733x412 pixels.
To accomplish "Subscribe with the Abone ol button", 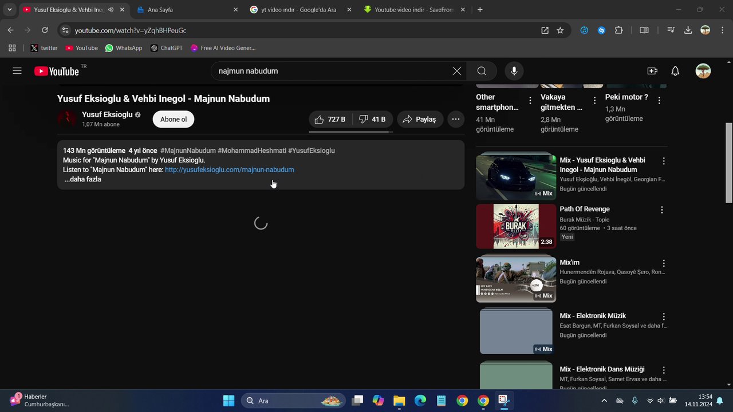I will tap(173, 119).
